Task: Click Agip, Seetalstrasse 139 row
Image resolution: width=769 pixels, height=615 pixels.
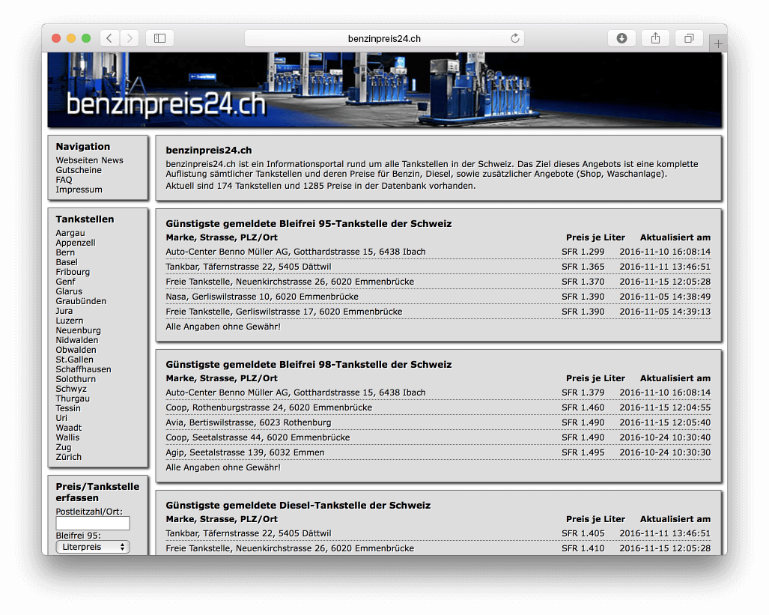Action: pyautogui.click(x=438, y=452)
